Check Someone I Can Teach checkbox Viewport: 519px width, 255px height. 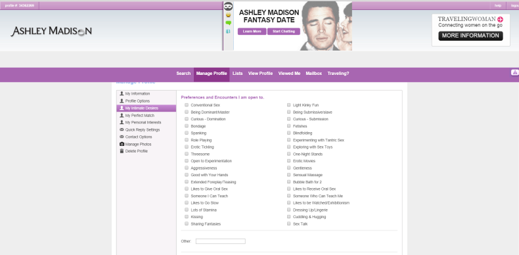click(187, 196)
